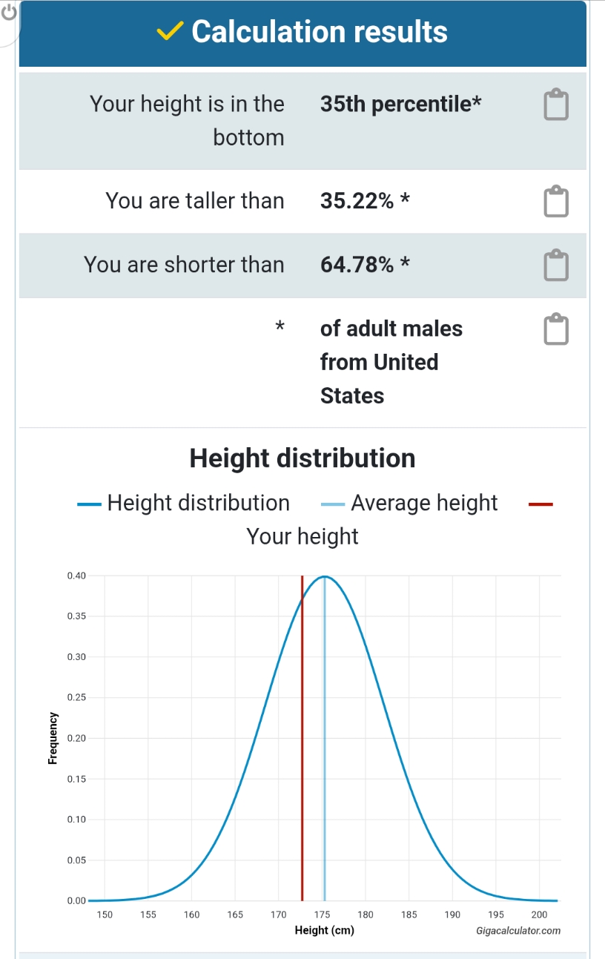Screen dimensions: 605x959
Task: Click the light-blue average height line
Action: pyautogui.click(x=324, y=742)
